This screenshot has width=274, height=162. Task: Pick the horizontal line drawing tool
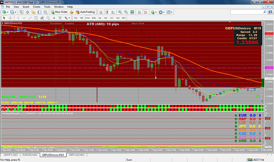coord(24,18)
